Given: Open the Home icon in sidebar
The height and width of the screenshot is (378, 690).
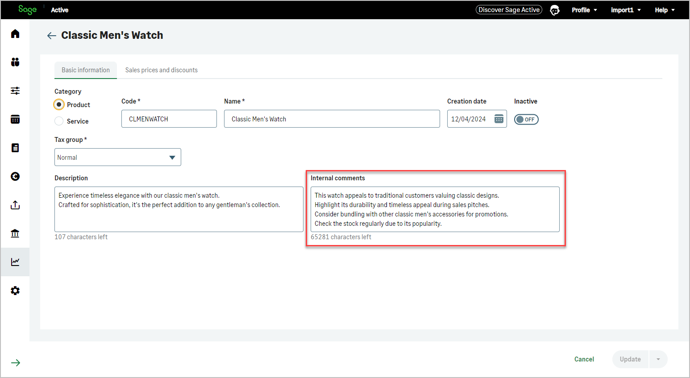Looking at the screenshot, I should (15, 33).
